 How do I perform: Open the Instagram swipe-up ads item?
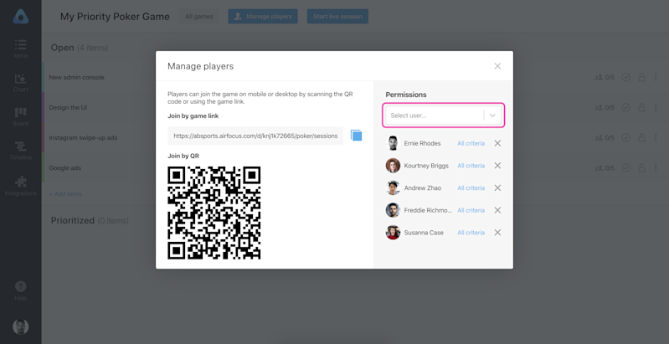pos(83,138)
